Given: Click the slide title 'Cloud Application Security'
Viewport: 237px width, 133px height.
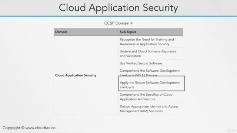Looking at the screenshot, I should [x=118, y=8].
